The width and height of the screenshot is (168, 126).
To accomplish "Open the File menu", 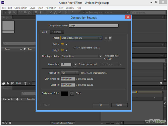I will (4, 8).
